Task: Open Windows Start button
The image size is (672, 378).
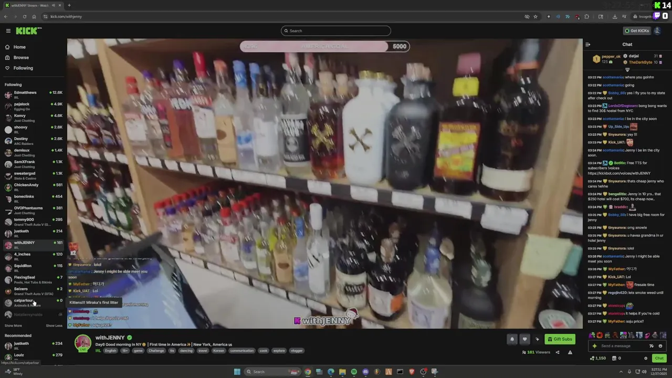Action: pos(237,372)
